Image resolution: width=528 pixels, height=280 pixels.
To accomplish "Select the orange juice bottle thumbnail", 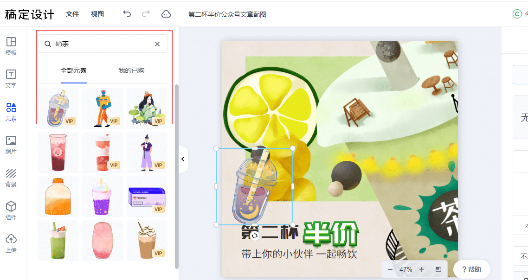I will click(58, 197).
